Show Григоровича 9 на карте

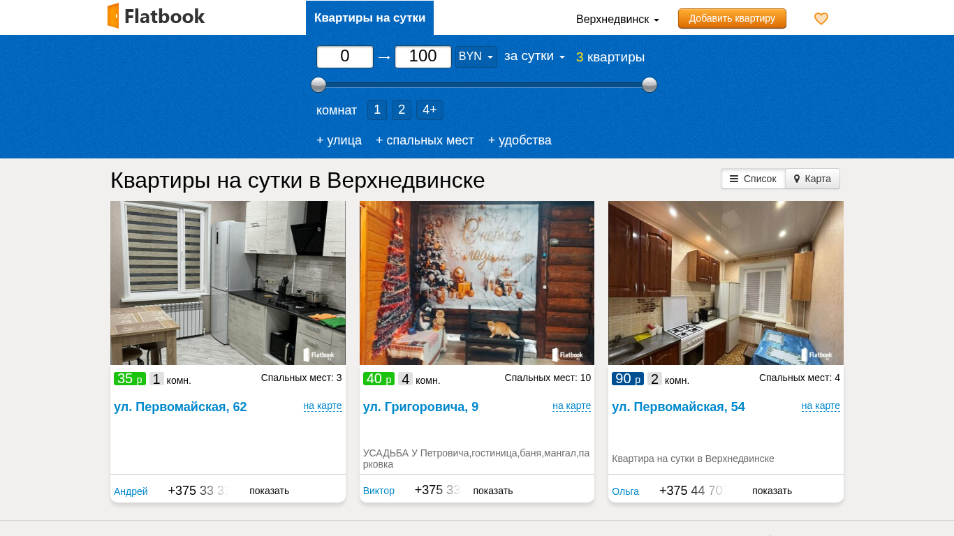(x=571, y=405)
